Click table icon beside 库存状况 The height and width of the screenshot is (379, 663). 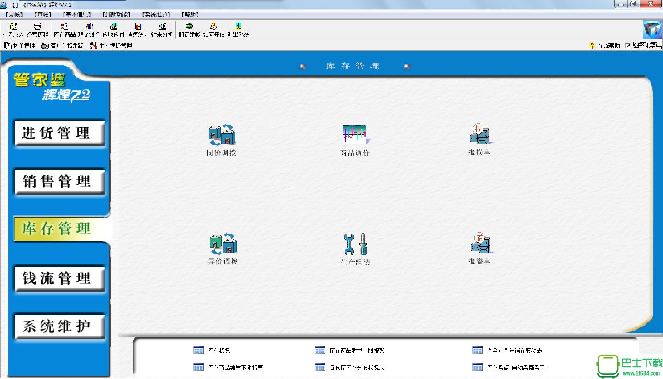(x=198, y=350)
